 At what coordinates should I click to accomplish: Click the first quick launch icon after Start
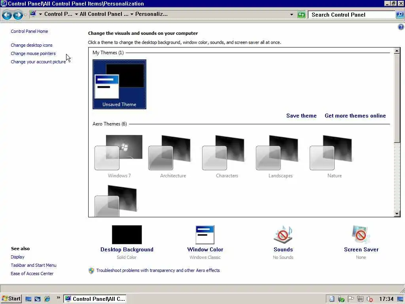[28, 299]
